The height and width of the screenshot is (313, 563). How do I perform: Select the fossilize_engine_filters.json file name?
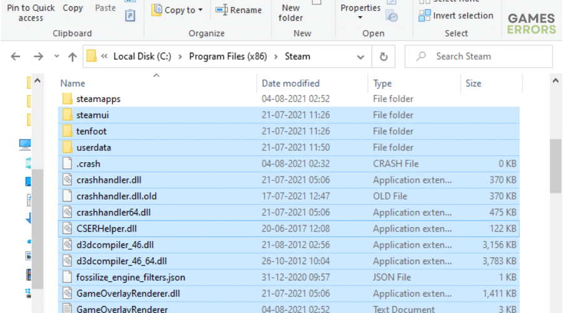click(131, 277)
